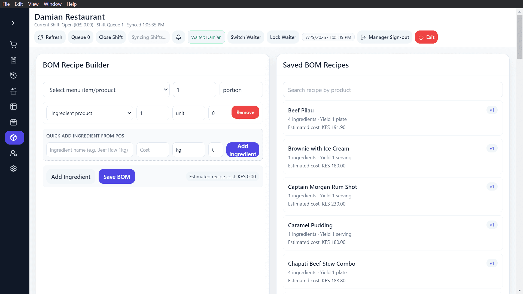
Task: Click the quick-add Cost field
Action: click(x=153, y=150)
